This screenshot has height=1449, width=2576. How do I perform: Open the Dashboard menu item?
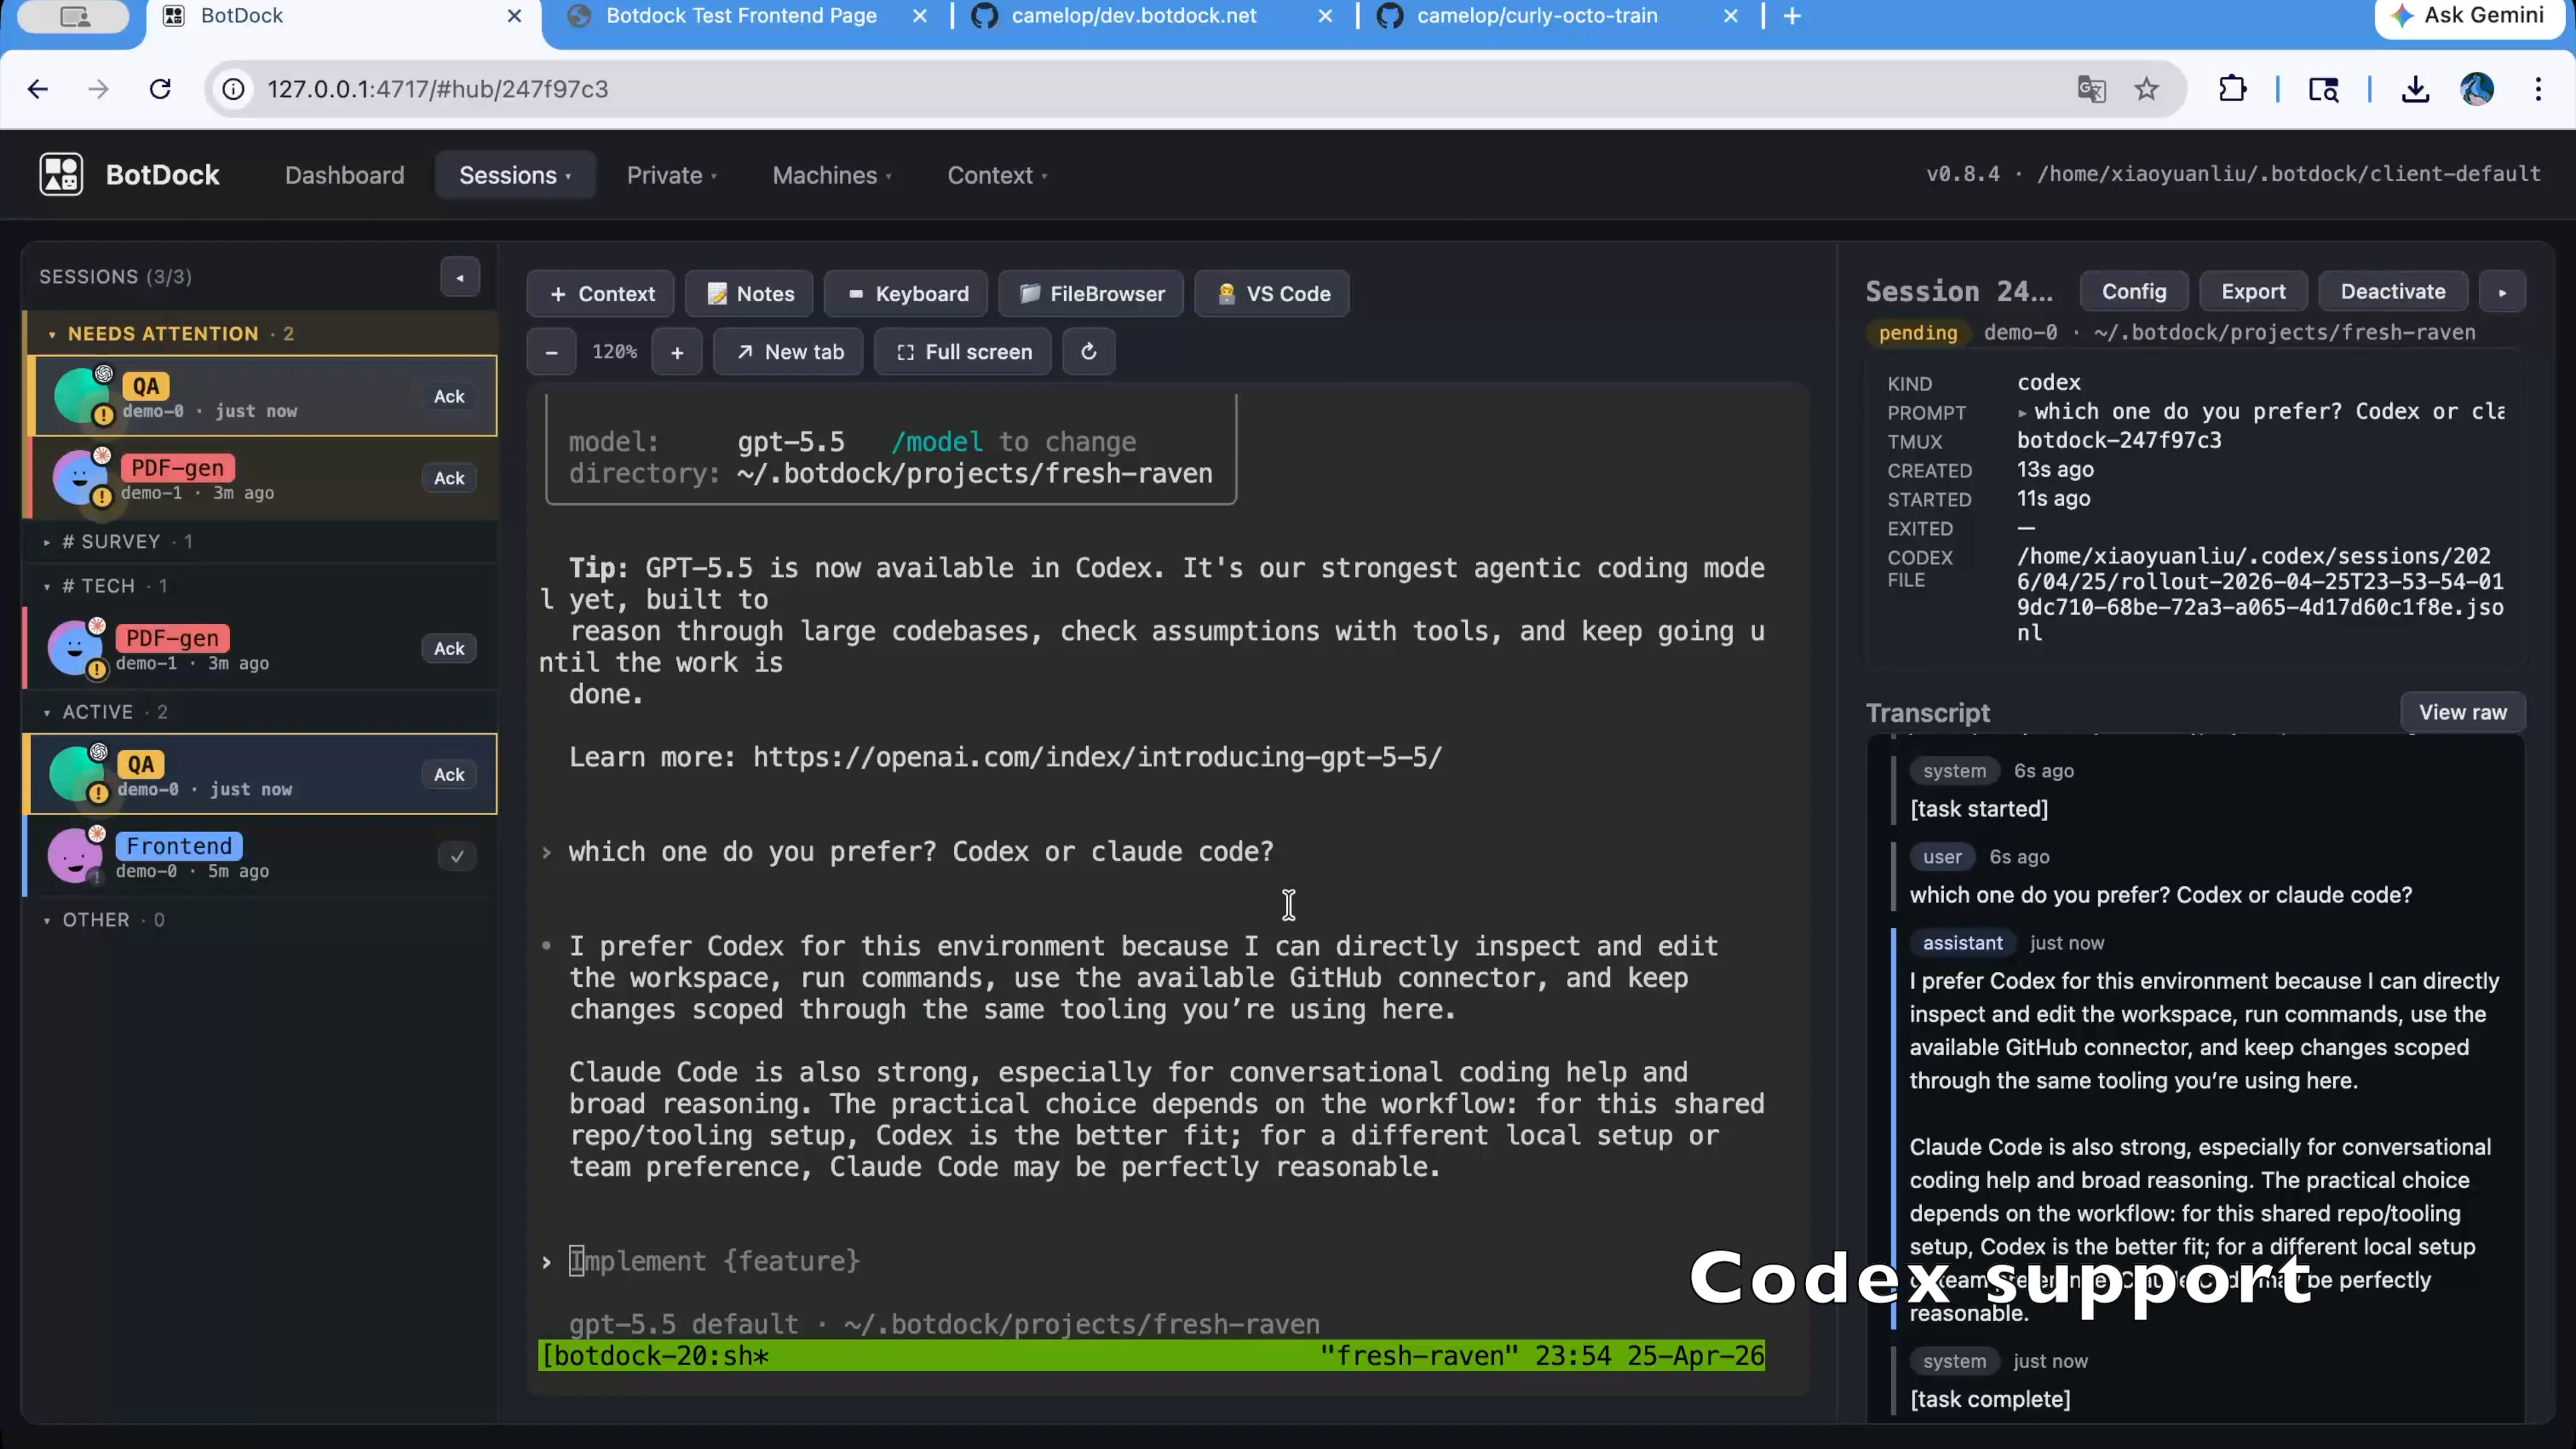tap(344, 174)
